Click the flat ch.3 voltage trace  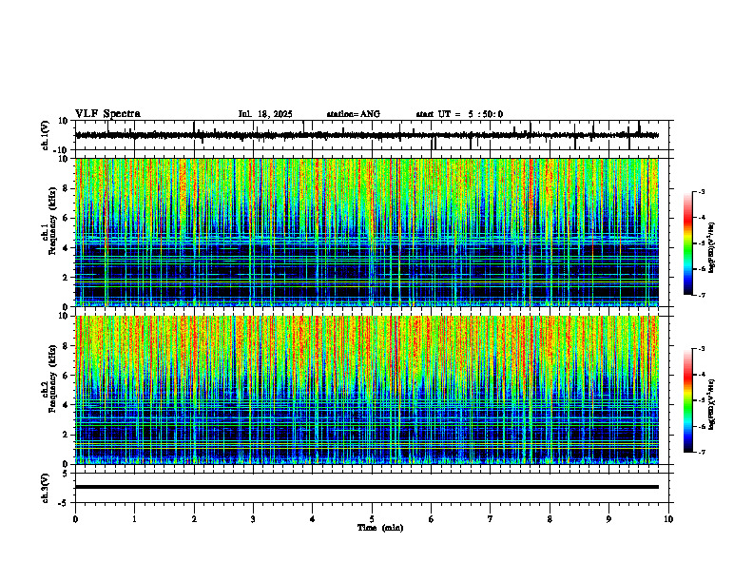[367, 487]
